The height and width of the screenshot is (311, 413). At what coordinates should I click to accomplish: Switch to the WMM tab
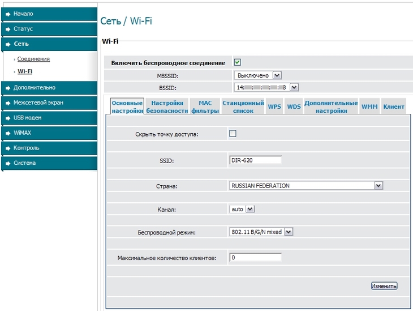tap(369, 106)
